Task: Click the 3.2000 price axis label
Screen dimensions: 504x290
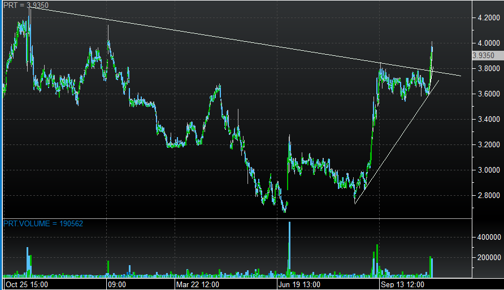Action: click(x=488, y=144)
